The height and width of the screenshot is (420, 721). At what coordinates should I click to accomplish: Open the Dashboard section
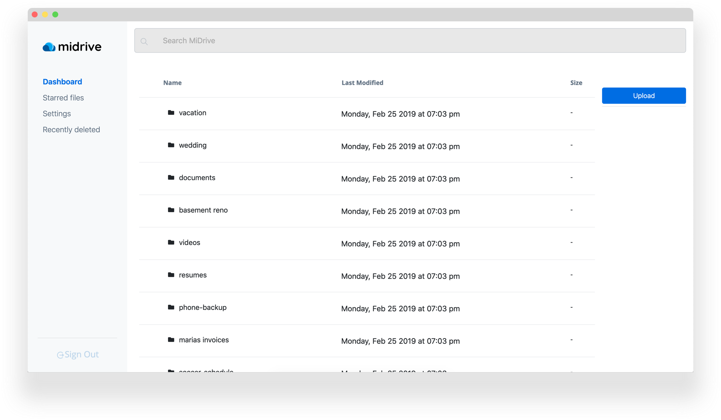(62, 82)
